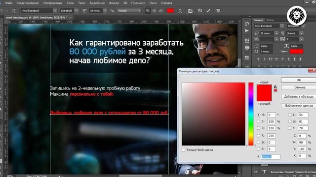Open Info panel icon in dock
Viewport: 316px width, 177px height.
click(247, 48)
